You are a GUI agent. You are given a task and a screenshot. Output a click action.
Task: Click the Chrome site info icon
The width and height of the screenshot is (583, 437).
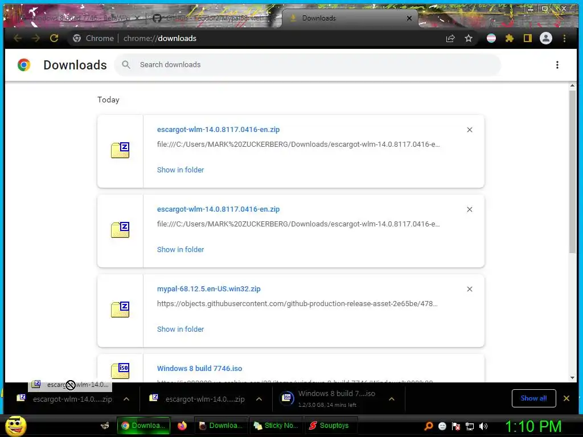[77, 38]
